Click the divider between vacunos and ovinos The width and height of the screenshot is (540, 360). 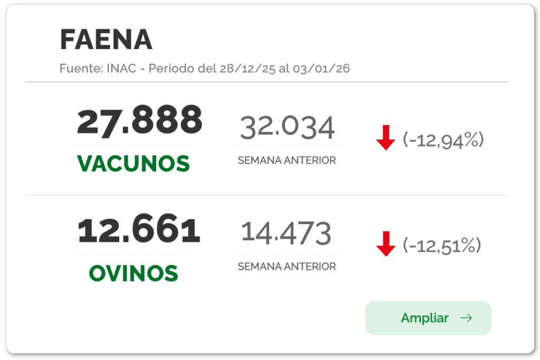(x=266, y=195)
